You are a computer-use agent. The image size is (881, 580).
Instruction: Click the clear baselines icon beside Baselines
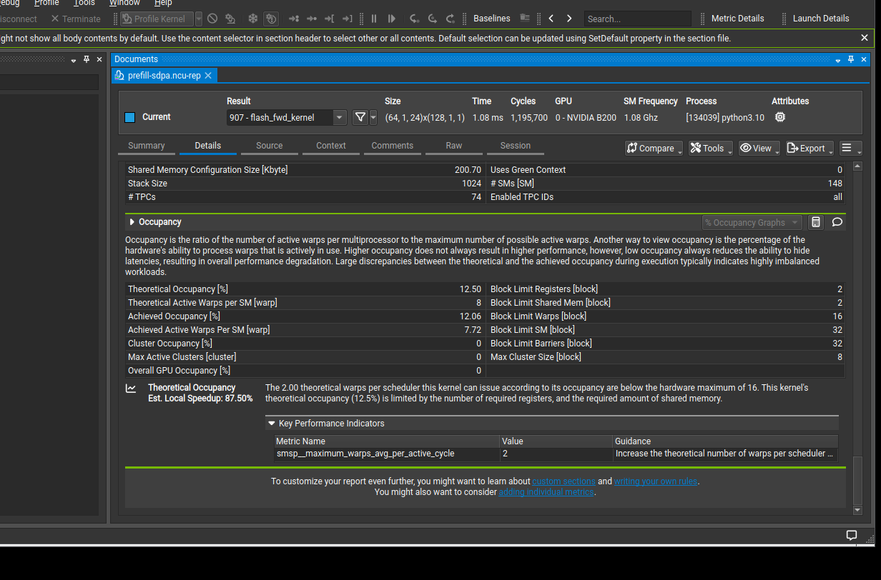525,19
